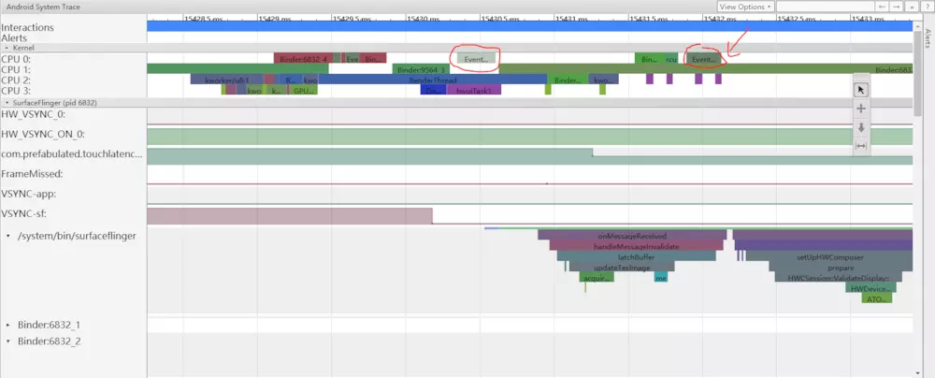
Task: Select the timing range tool
Action: click(x=860, y=146)
